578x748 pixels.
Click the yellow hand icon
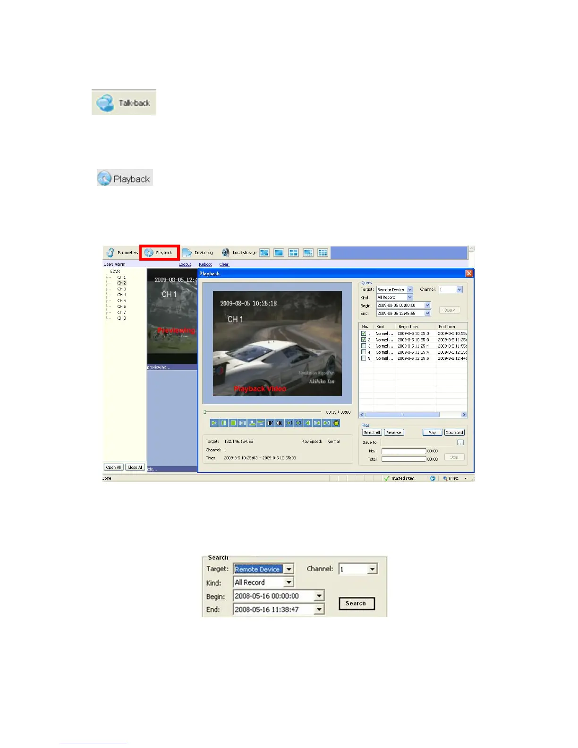[x=336, y=423]
